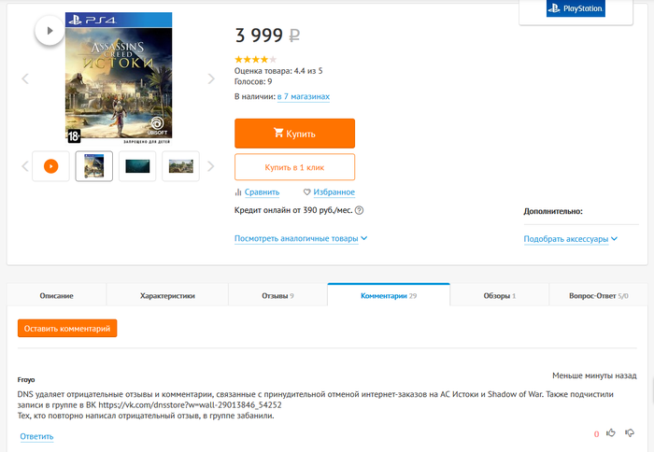Select the orange video thumbnail
Screen dimensions: 654x452
pyautogui.click(x=50, y=166)
